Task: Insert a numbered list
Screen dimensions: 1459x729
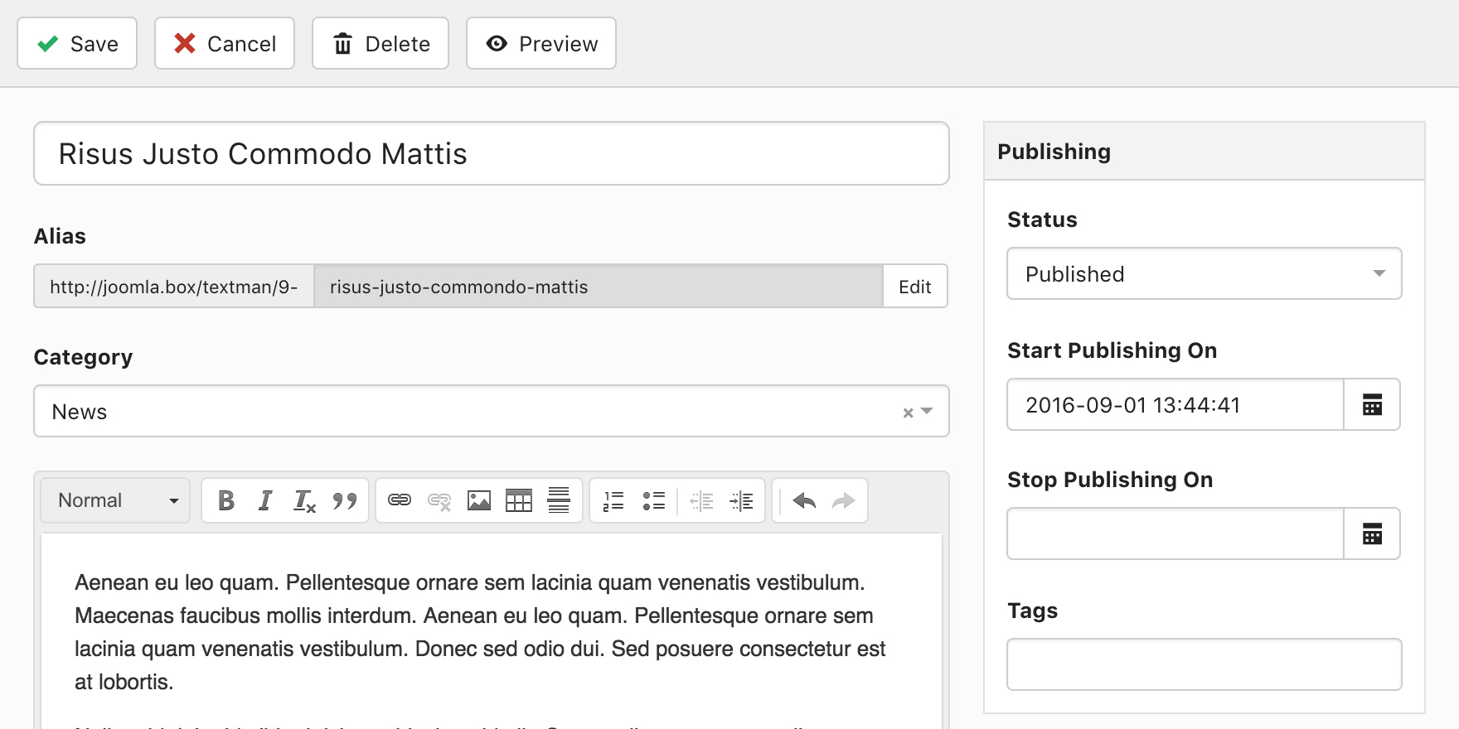Action: point(613,500)
